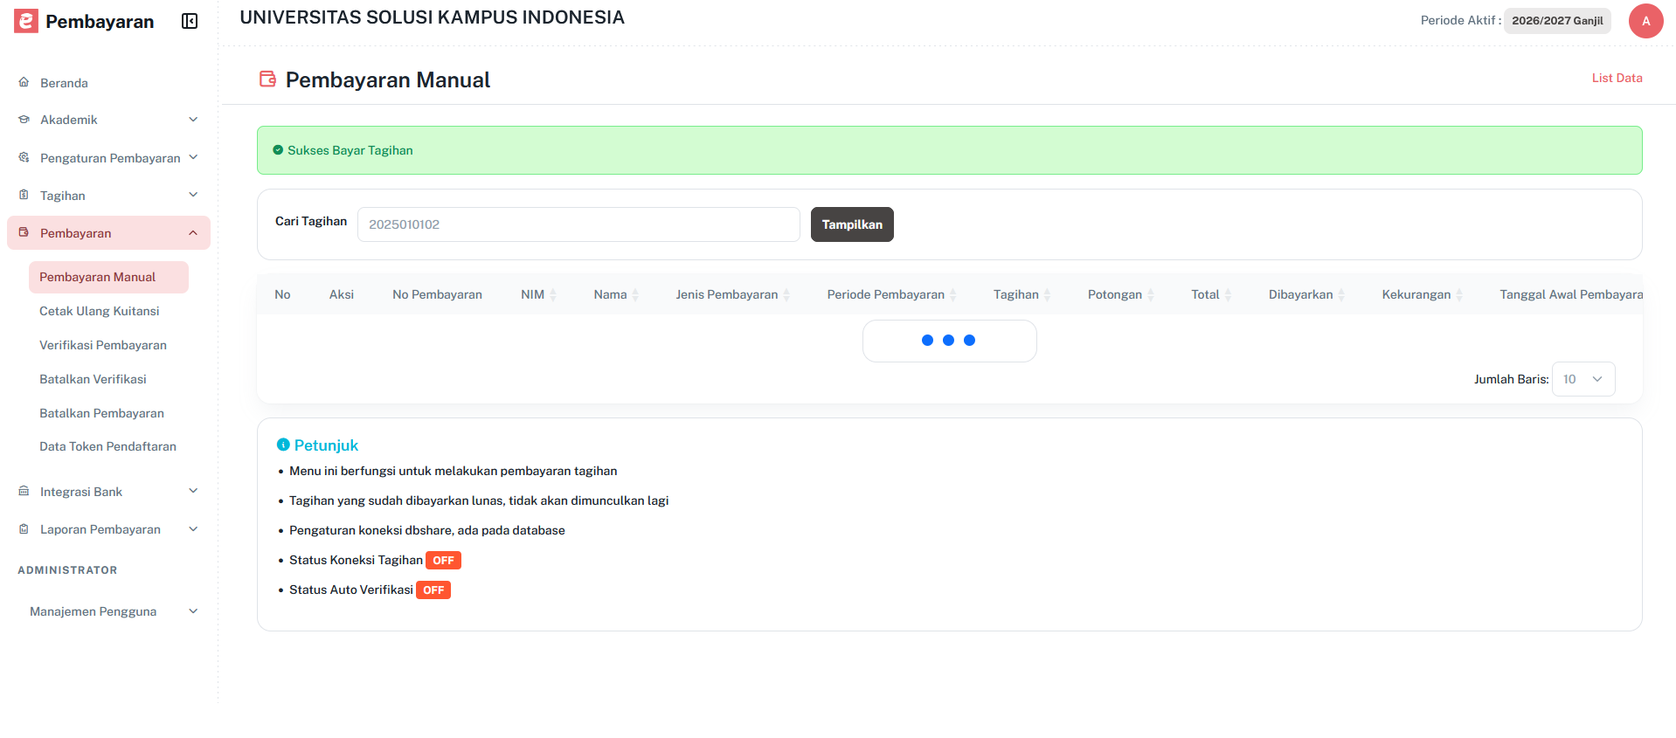Sort table by NIM column arrows
The image size is (1676, 738).
[x=553, y=295]
